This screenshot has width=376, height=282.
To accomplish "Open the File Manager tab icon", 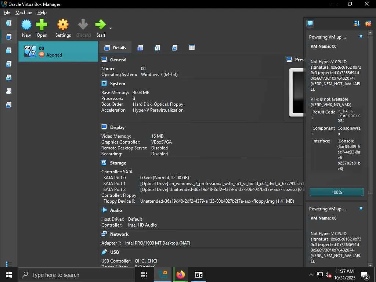I will [192, 47].
